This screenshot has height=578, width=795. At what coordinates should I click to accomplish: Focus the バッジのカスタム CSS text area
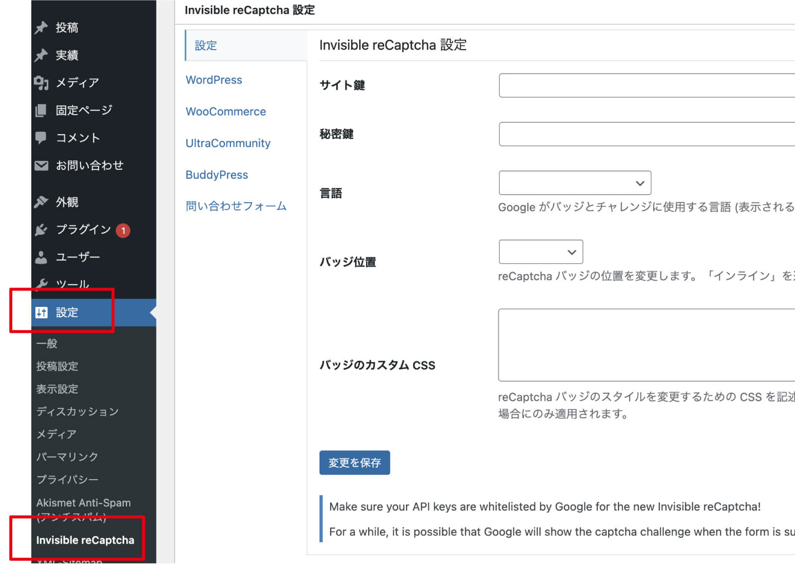click(x=646, y=345)
